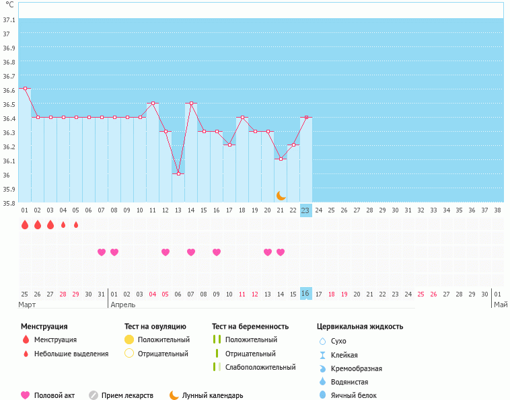
Task: Click the moon legend icon for Лунный календарь
Action: [174, 395]
